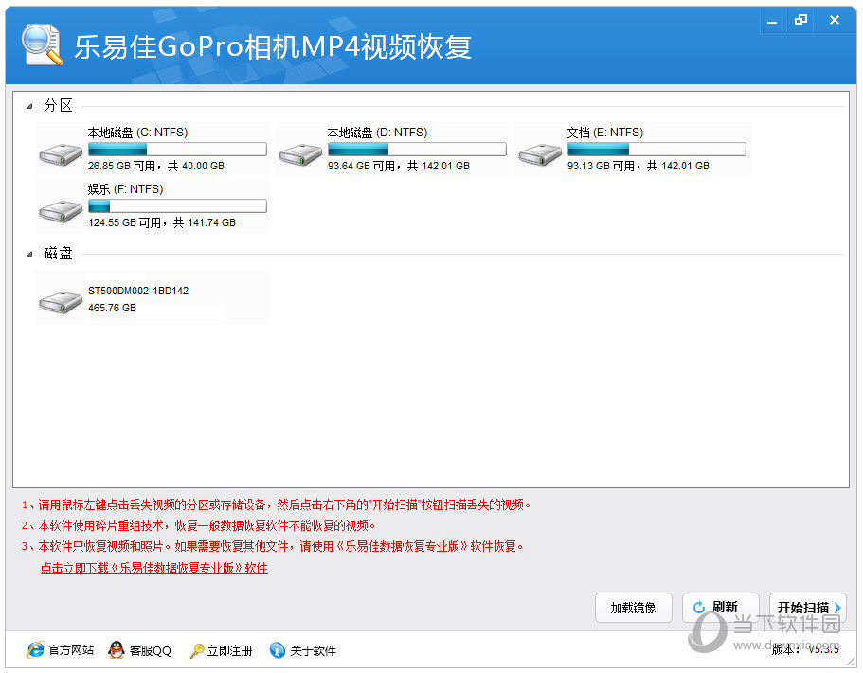Select the label 文档 (E: NTFS)
This screenshot has height=673, width=863.
(x=605, y=133)
